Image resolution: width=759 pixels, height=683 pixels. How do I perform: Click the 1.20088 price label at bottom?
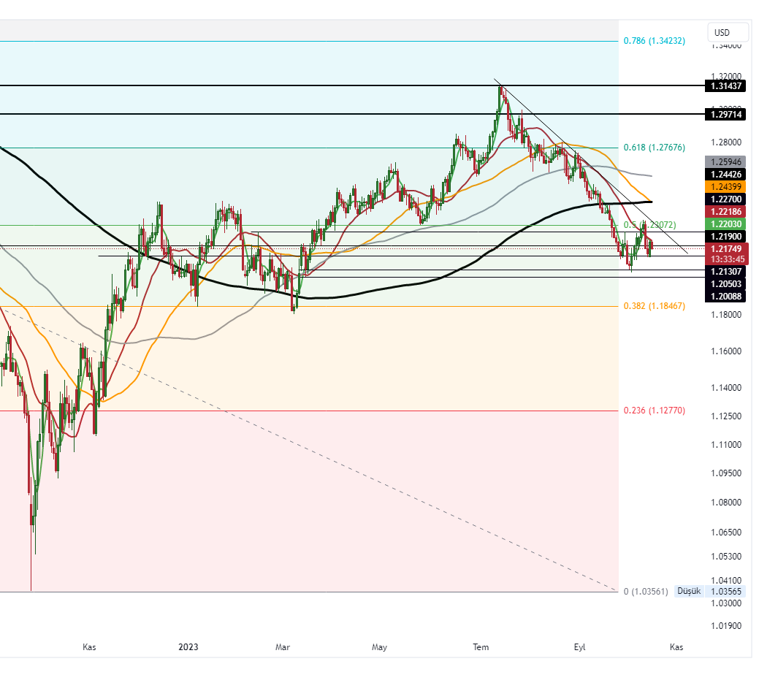(726, 296)
